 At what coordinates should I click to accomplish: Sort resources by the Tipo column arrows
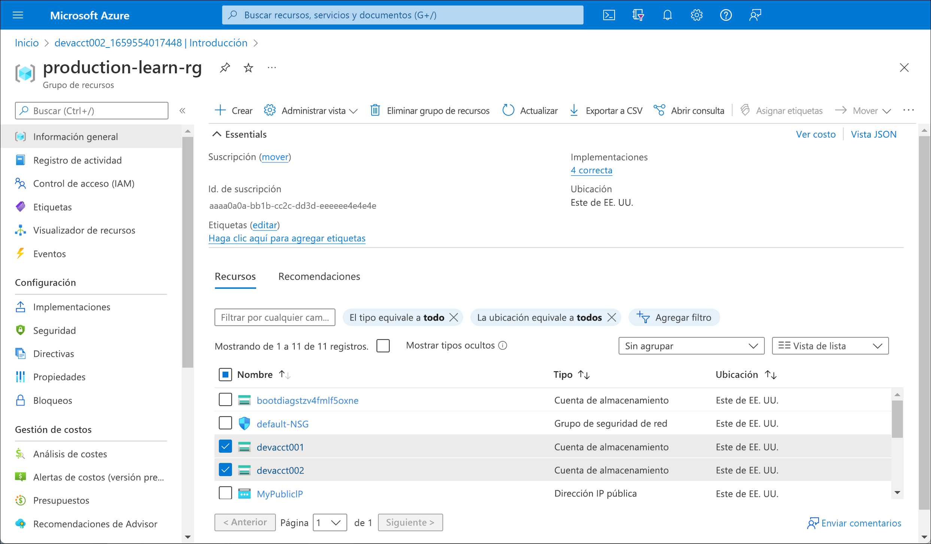[584, 375]
